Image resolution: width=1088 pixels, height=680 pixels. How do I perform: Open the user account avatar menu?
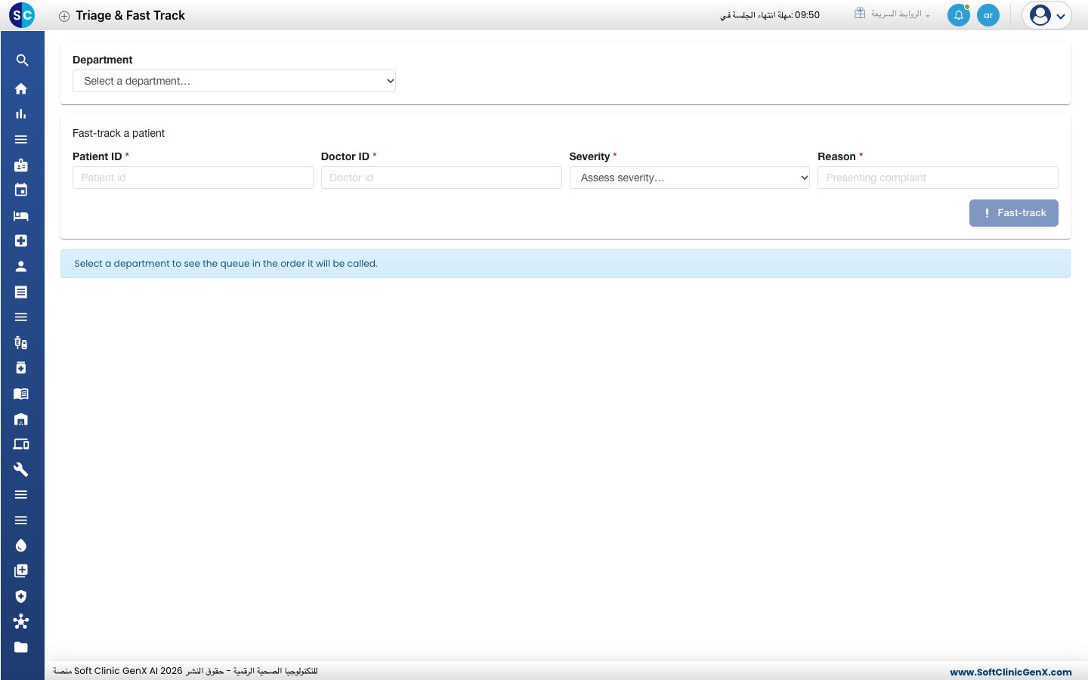1047,15
